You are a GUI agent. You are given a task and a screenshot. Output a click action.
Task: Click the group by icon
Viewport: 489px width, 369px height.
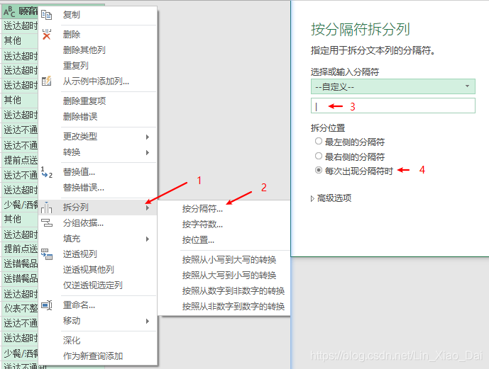pos(47,223)
